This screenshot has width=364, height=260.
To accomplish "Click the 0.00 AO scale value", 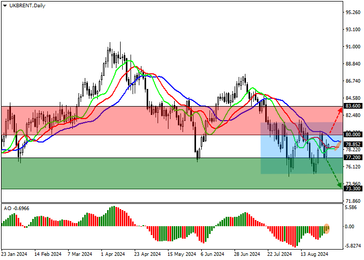I will [x=349, y=227].
